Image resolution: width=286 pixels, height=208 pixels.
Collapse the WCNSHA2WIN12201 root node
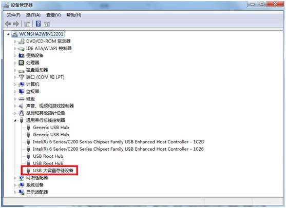click(x=8, y=34)
